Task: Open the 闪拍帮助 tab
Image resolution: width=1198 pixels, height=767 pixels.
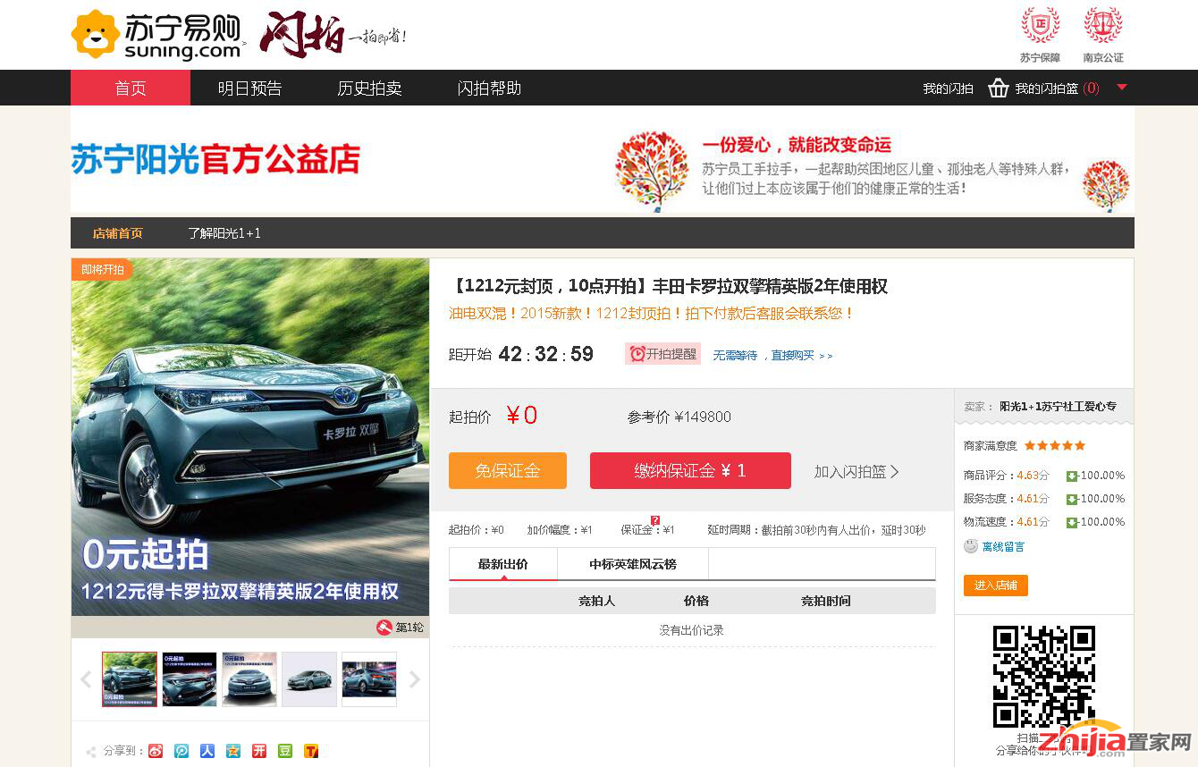Action: coord(489,88)
